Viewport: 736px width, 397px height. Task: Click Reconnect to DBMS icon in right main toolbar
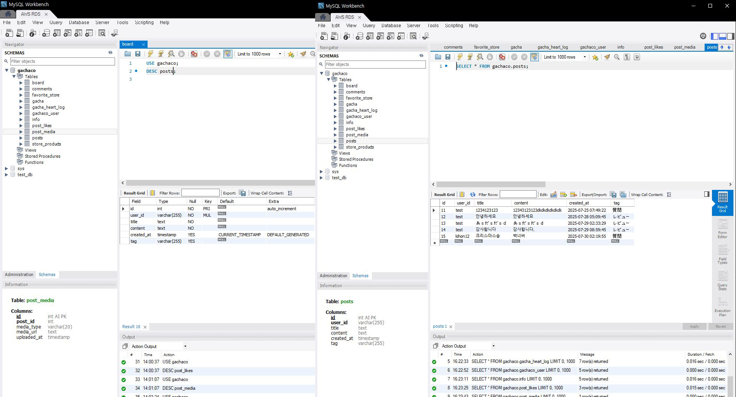click(426, 36)
